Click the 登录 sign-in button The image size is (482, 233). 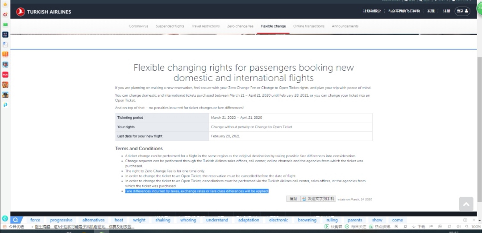point(462,11)
